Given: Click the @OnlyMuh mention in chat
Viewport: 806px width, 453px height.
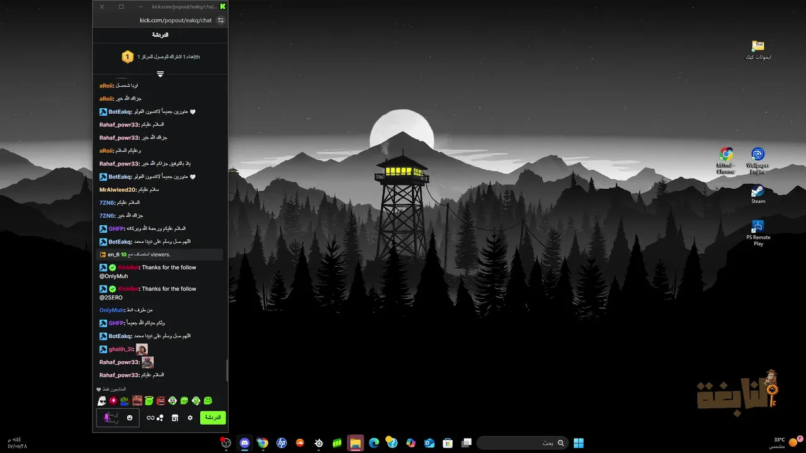Looking at the screenshot, I should click(114, 276).
